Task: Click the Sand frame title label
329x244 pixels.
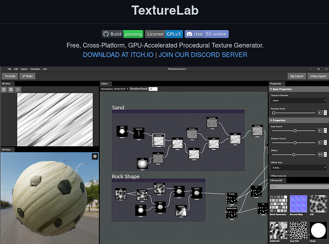Action: tap(118, 108)
